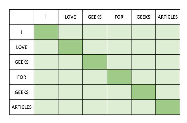187x123 pixels.
Task: Click the dark green FOR-FOR diagonal cell
Action: point(119,77)
